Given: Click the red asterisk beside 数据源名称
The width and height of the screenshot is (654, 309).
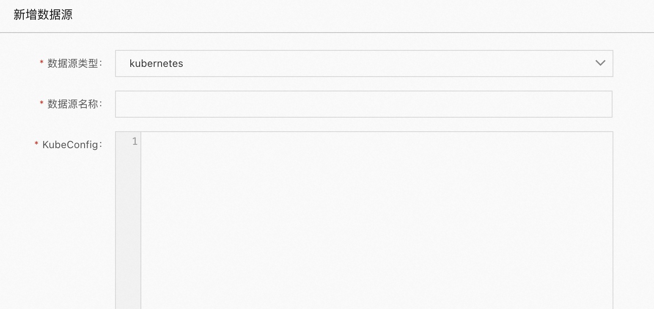Looking at the screenshot, I should coord(41,104).
